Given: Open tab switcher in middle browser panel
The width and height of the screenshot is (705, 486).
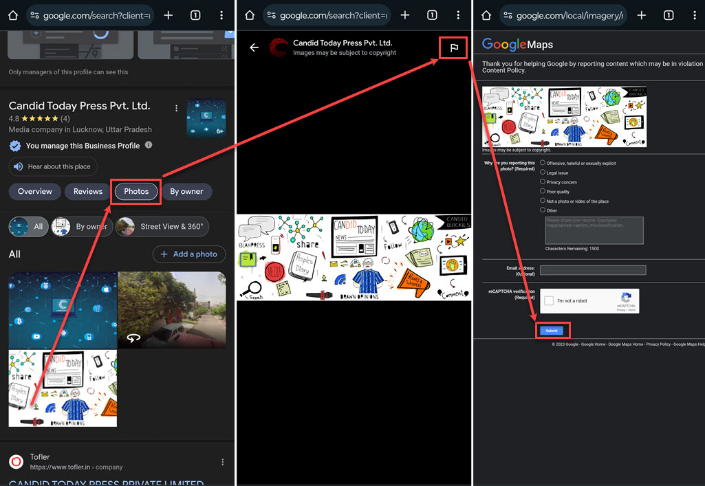Looking at the screenshot, I should tap(432, 15).
